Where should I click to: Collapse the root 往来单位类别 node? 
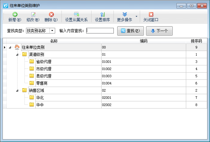pos(10,48)
